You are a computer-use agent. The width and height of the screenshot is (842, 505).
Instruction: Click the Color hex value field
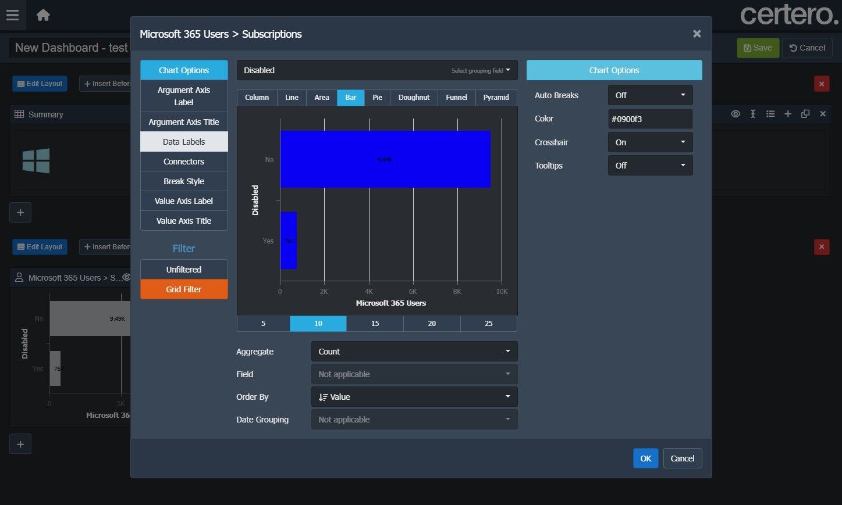650,119
